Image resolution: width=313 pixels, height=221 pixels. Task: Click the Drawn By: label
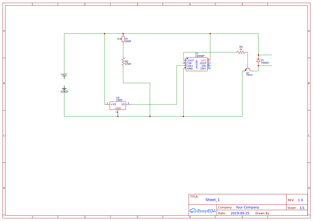tap(262, 213)
